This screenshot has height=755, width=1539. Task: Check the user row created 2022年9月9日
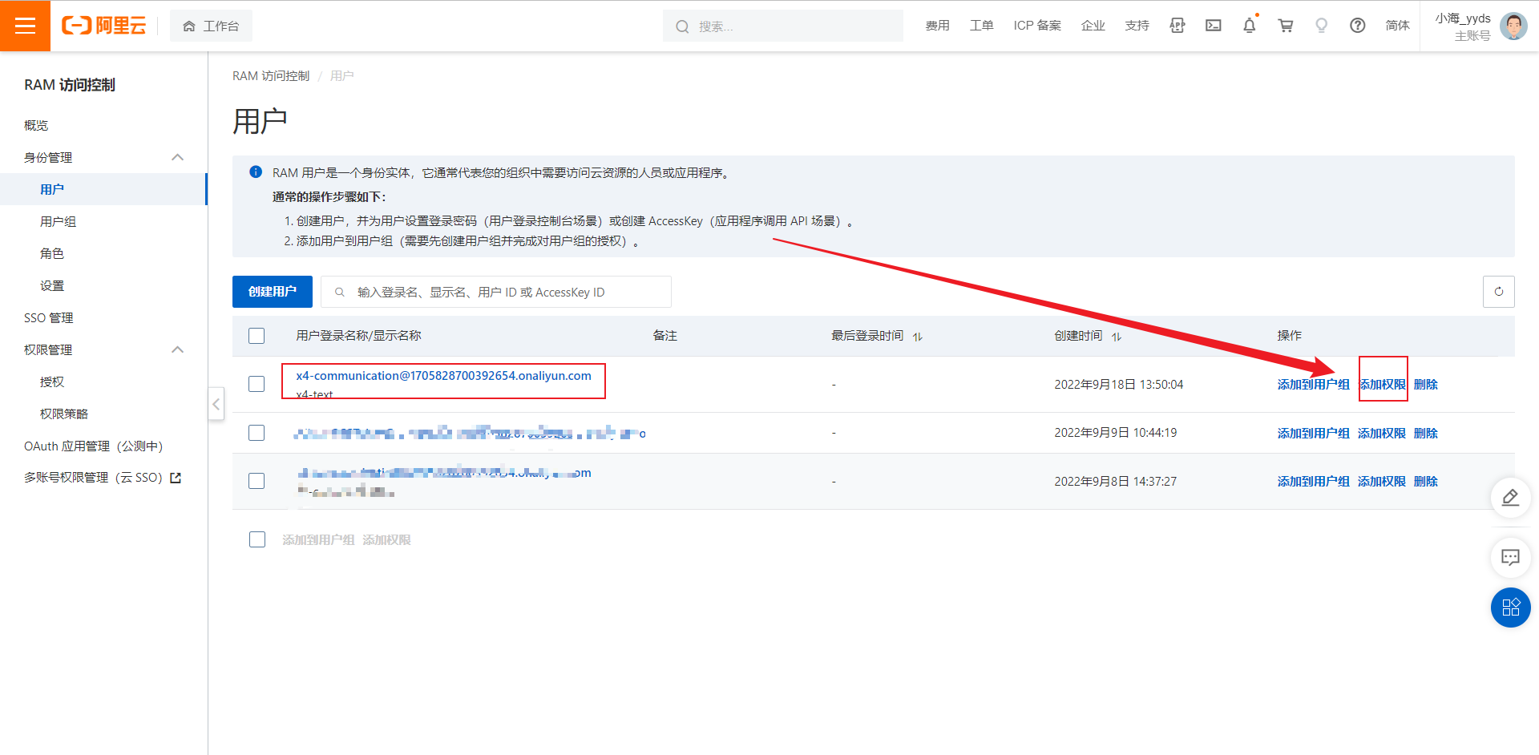(x=256, y=433)
